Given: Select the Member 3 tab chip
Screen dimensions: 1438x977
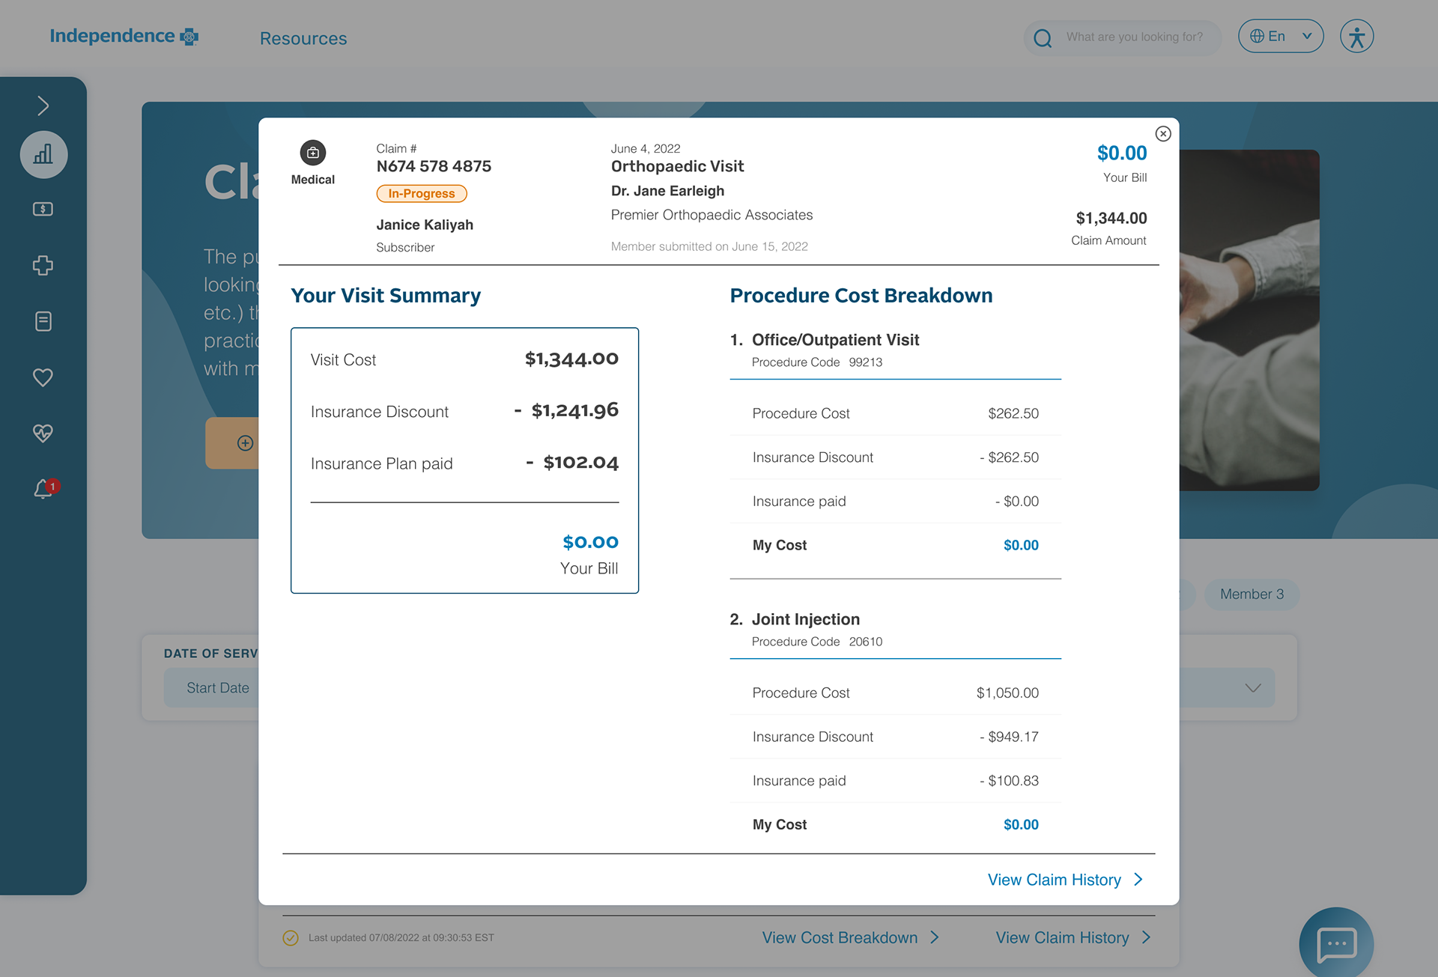Looking at the screenshot, I should (1252, 594).
